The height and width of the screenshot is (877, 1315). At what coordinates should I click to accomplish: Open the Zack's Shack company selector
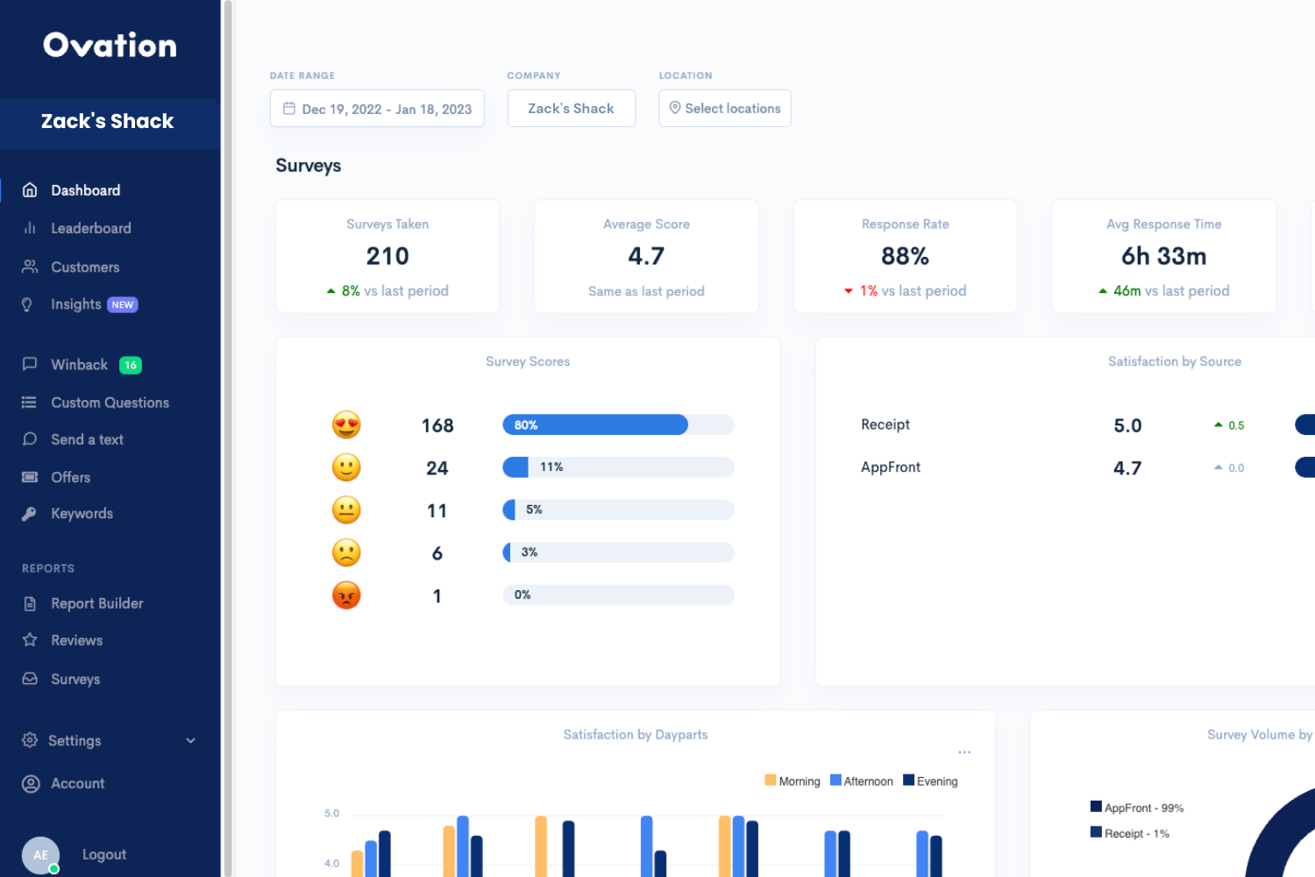(x=572, y=109)
